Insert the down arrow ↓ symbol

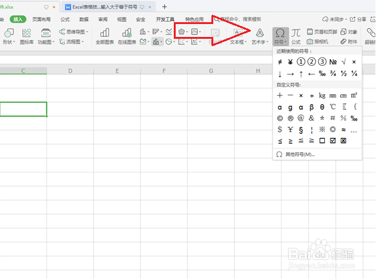(280, 74)
